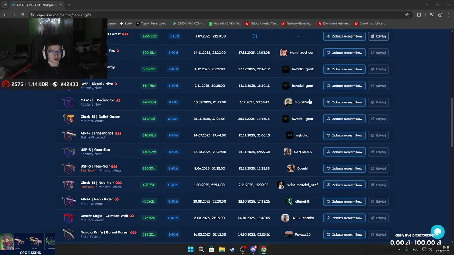Open Windows Search in the taskbar
454x255 pixels.
click(x=201, y=249)
